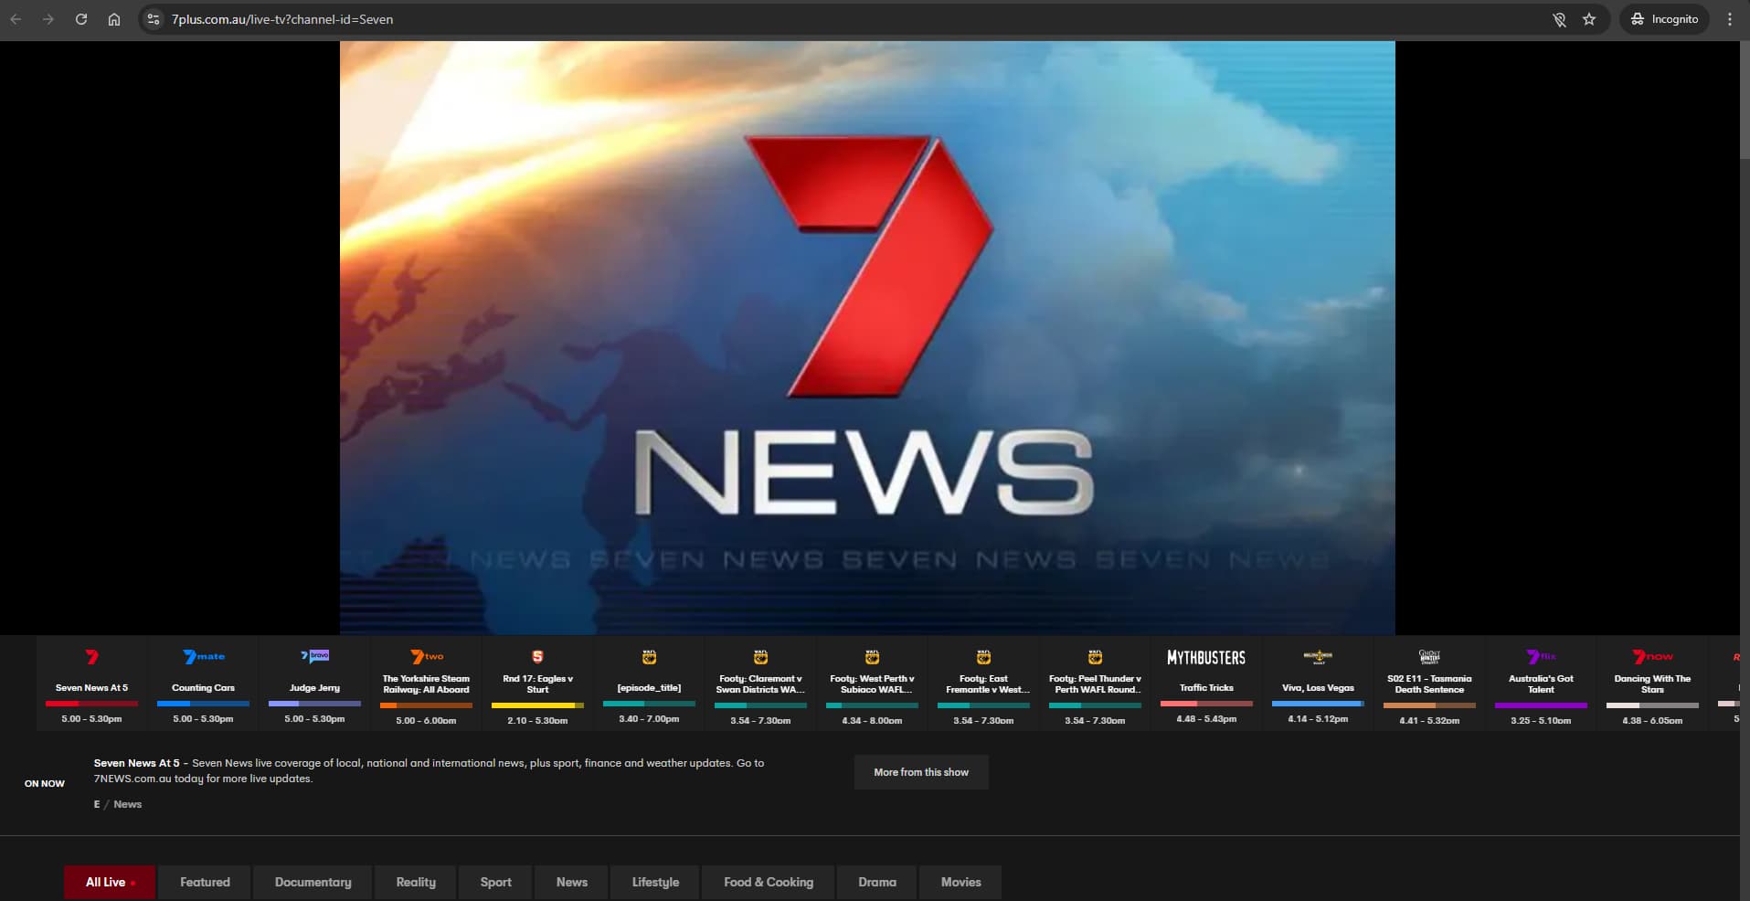Screen dimensions: 1750x901
Task: Select the 7flix channel icon
Action: point(1541,657)
